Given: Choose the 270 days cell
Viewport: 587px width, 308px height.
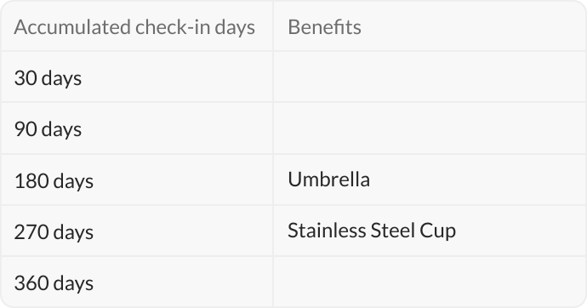Looking at the screenshot, I should (137, 231).
